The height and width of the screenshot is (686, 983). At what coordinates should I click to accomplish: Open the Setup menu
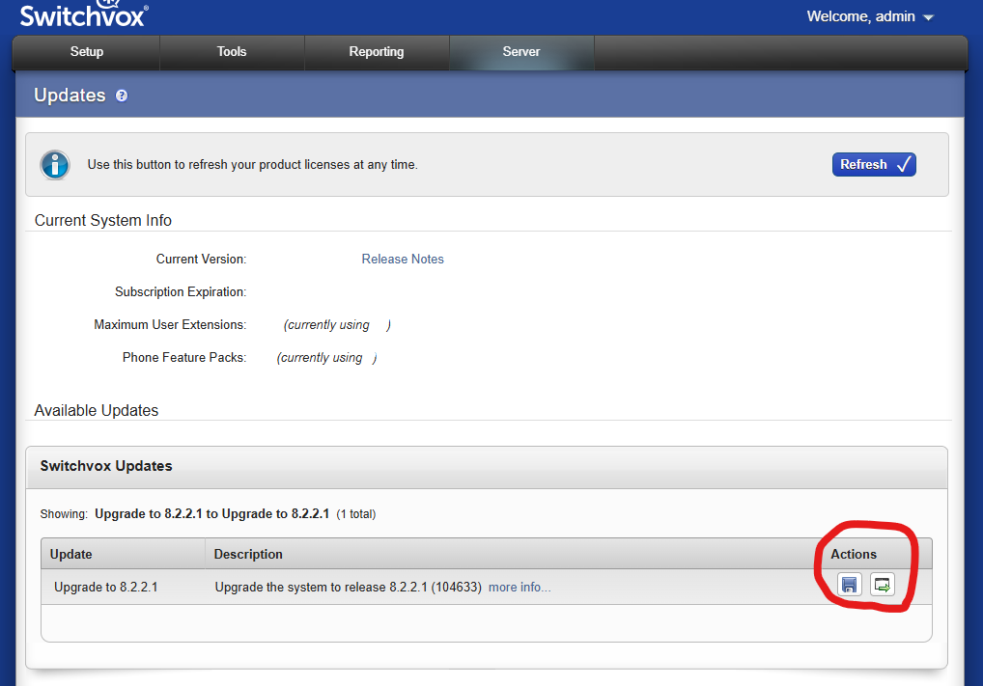pos(87,52)
